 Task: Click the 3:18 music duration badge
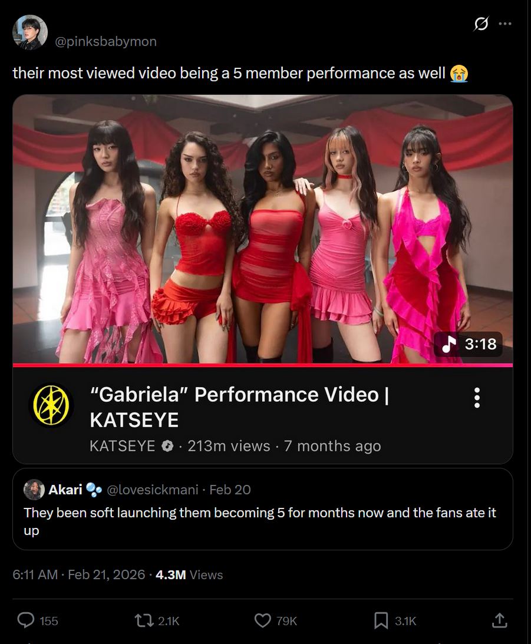(x=468, y=344)
